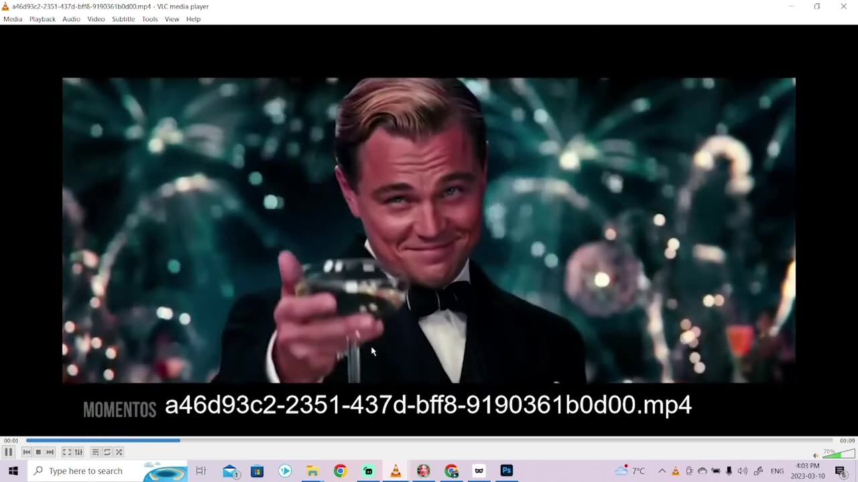This screenshot has height=482, width=858.
Task: Toggle the playlist view
Action: 95,452
